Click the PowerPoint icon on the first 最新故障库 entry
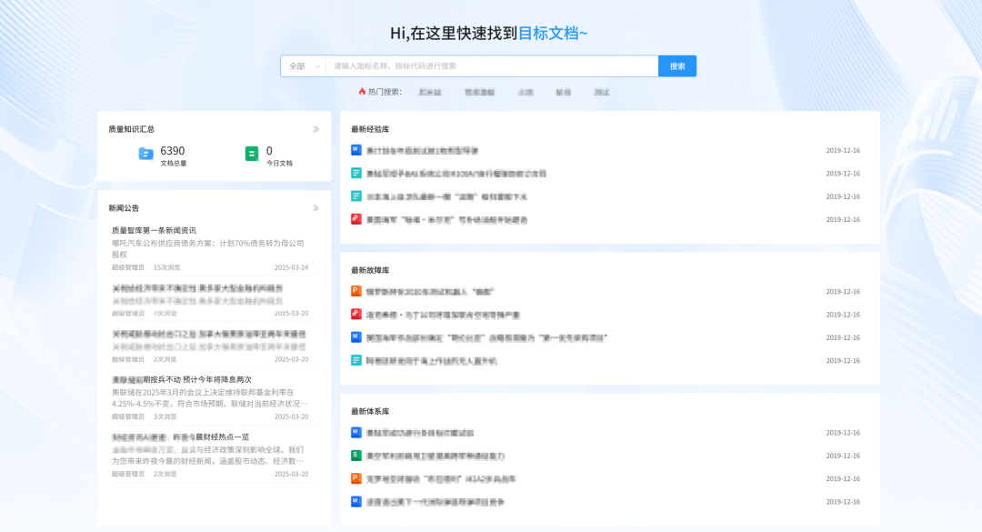Viewport: 982px width, 532px height. coord(354,292)
